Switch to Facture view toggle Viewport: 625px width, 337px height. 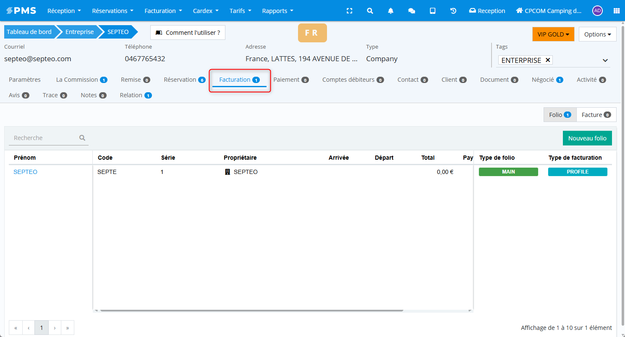click(x=596, y=115)
